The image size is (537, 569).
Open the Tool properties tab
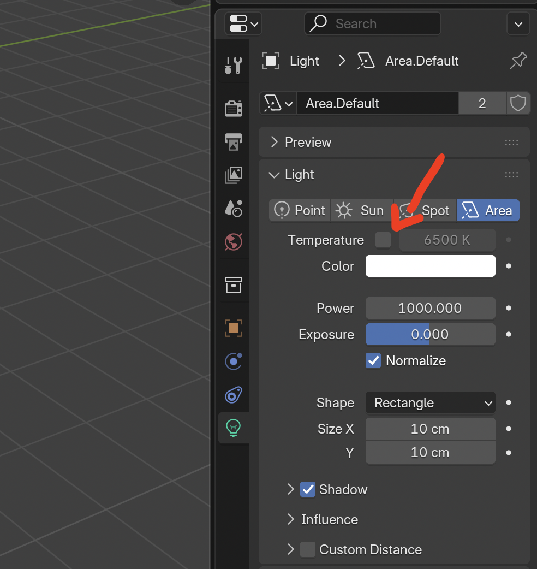tap(233, 65)
